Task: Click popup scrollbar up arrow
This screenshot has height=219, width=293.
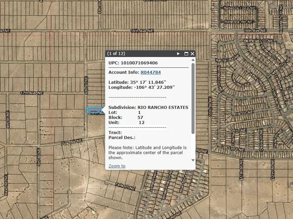Action: tap(193, 60)
